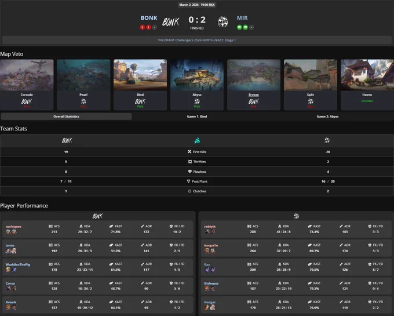394x316 pixels.
Task: Open WaddlesThePig player profile
Action: (18, 264)
